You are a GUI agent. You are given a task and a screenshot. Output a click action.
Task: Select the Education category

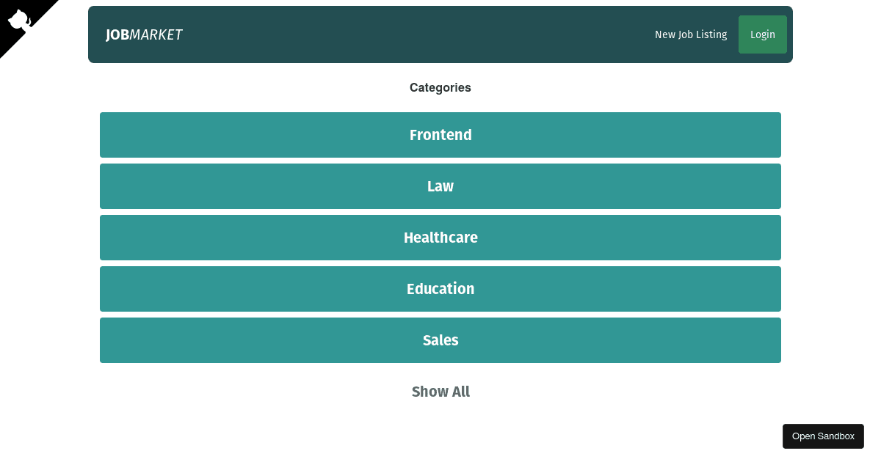[x=440, y=289]
